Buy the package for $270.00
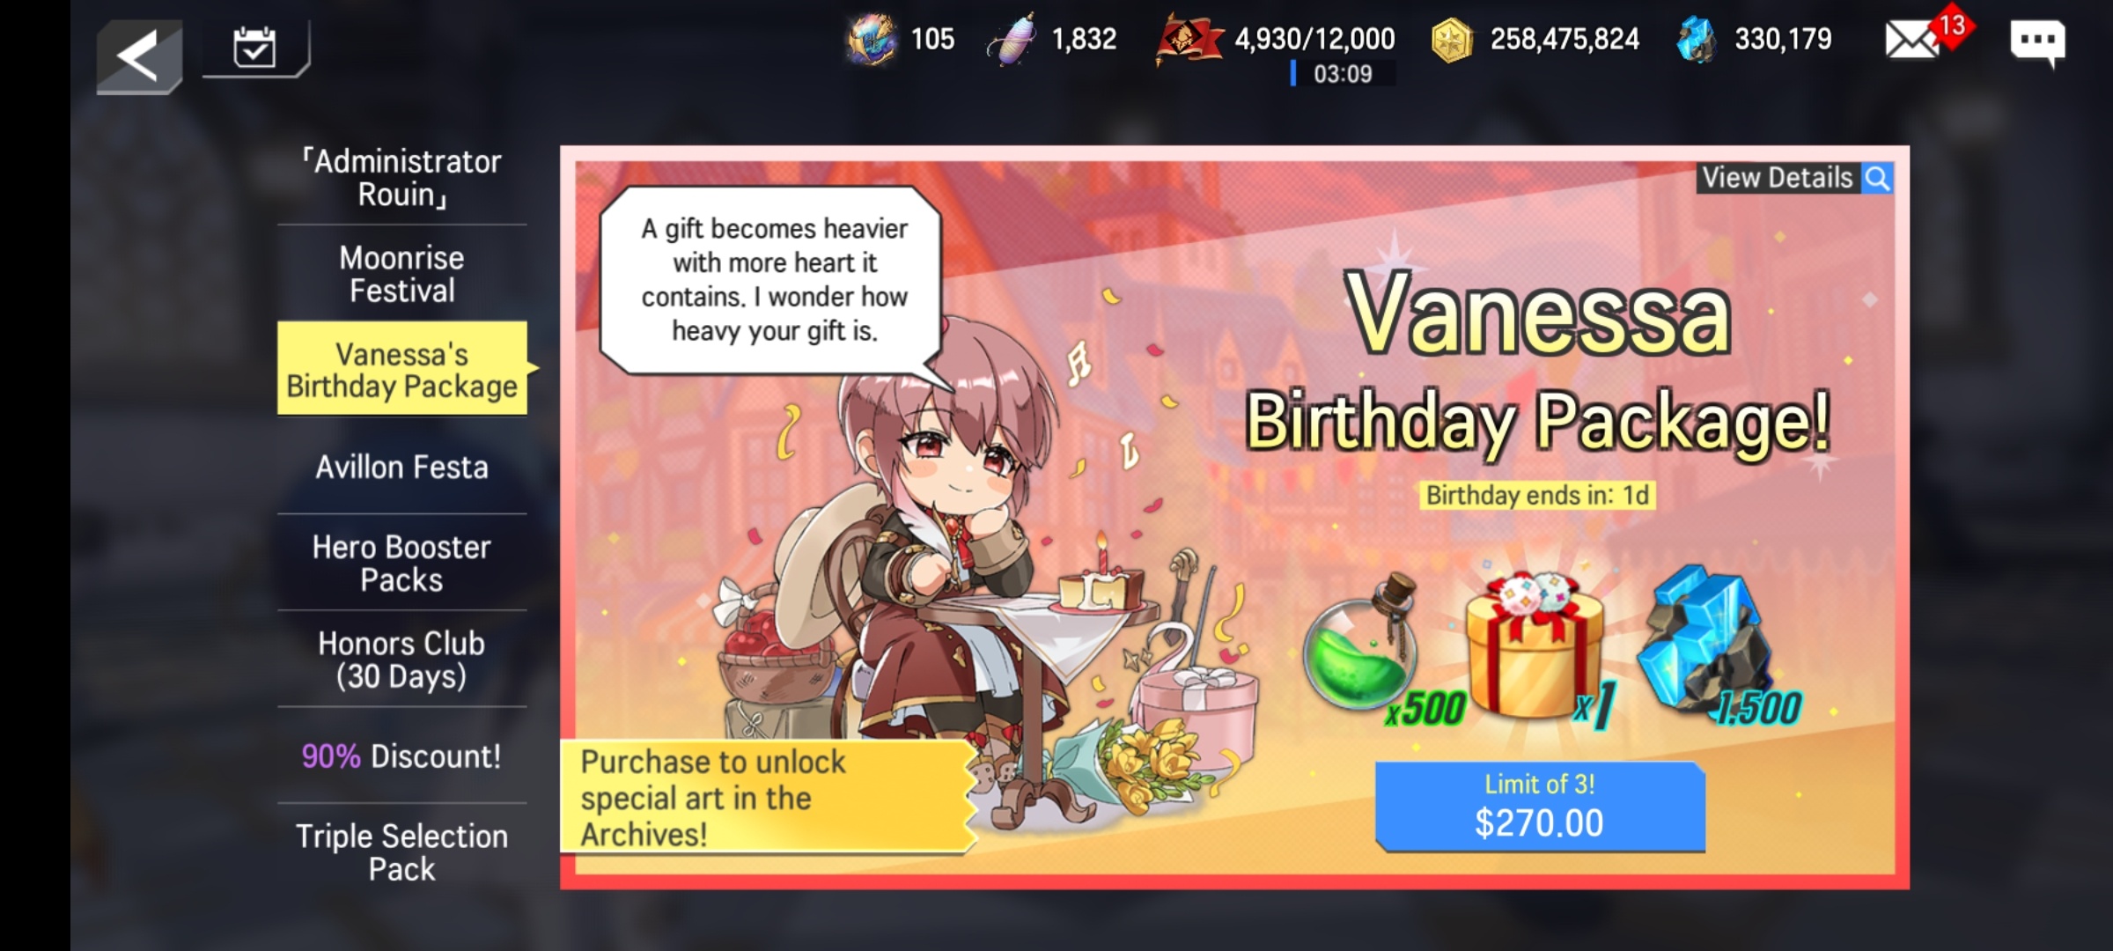Screen dimensions: 2113x951 click(x=1540, y=807)
